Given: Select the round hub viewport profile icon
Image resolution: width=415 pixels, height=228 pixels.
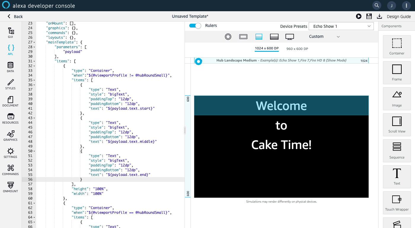Looking at the screenshot, I should click(228, 36).
